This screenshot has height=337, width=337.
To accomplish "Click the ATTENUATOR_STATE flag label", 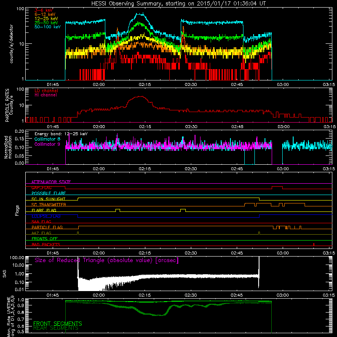I will (51, 182).
